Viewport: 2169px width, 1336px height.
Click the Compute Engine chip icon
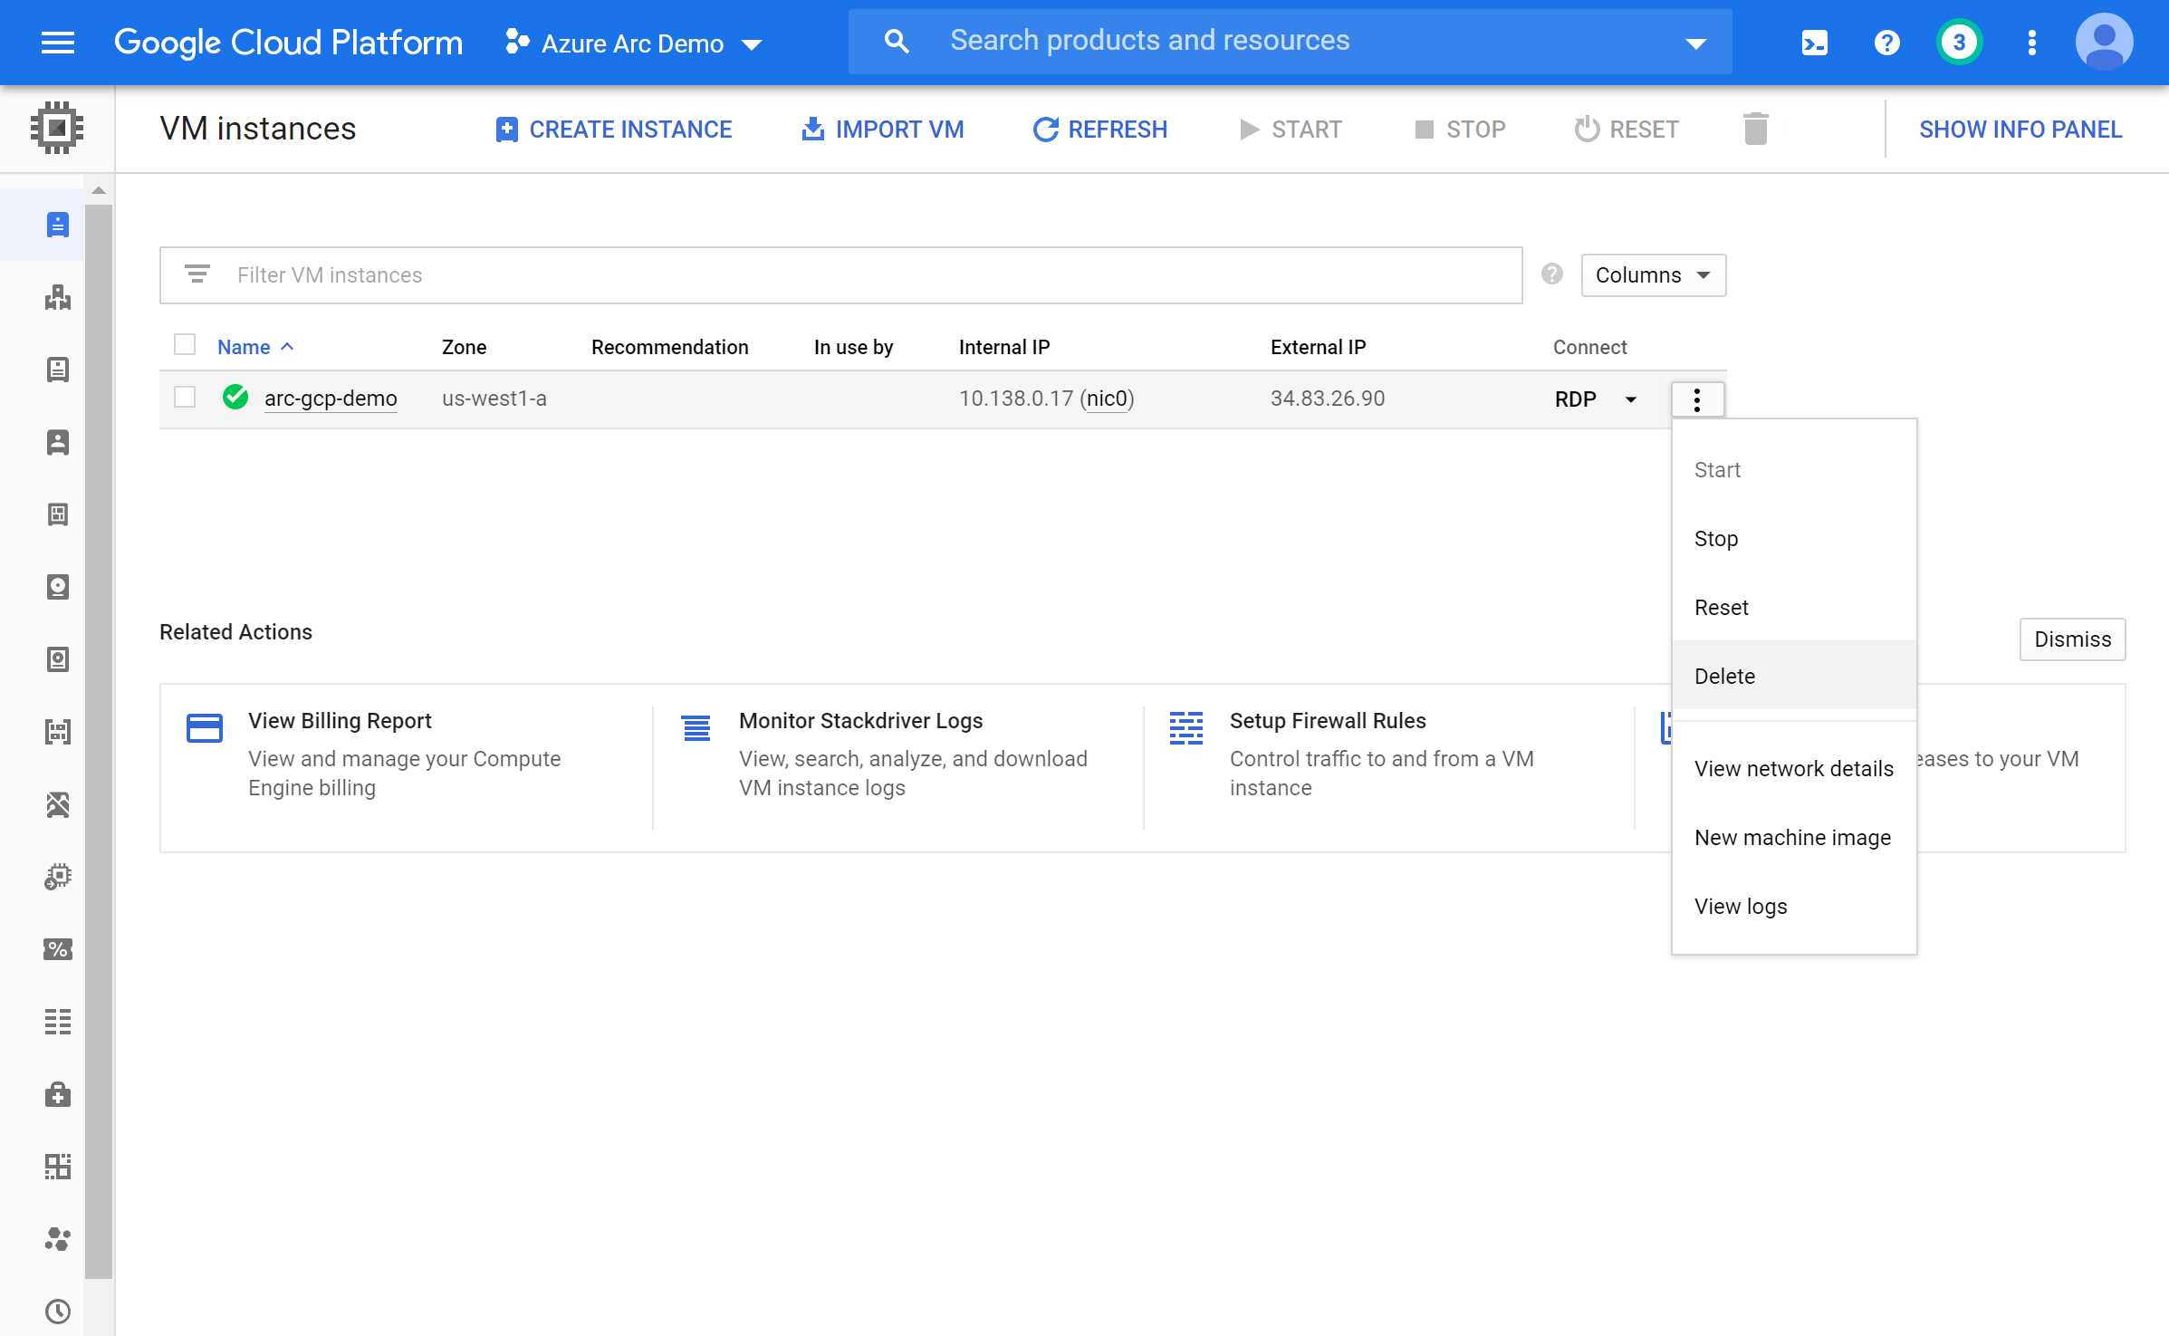[x=57, y=128]
